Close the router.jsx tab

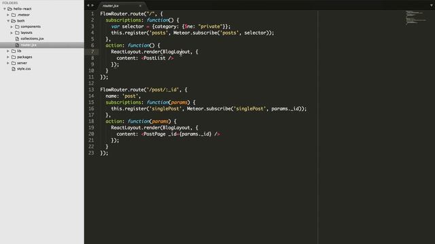tap(141, 5)
